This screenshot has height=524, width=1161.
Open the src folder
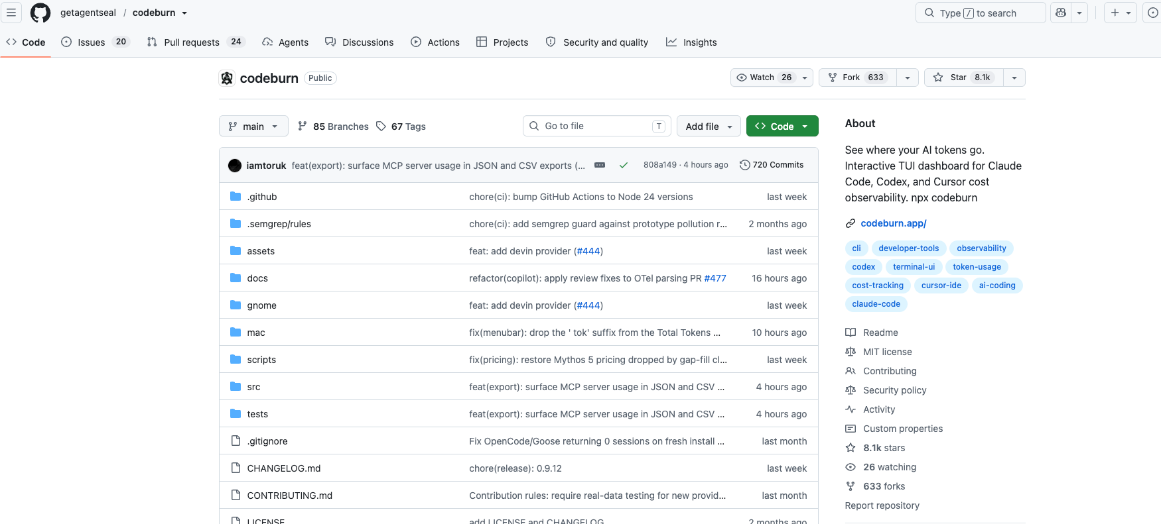[254, 387]
